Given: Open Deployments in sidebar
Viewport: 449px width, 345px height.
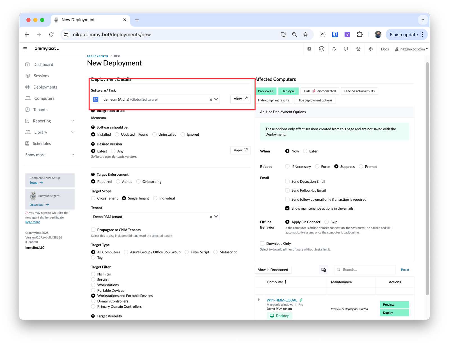Looking at the screenshot, I should click(45, 87).
